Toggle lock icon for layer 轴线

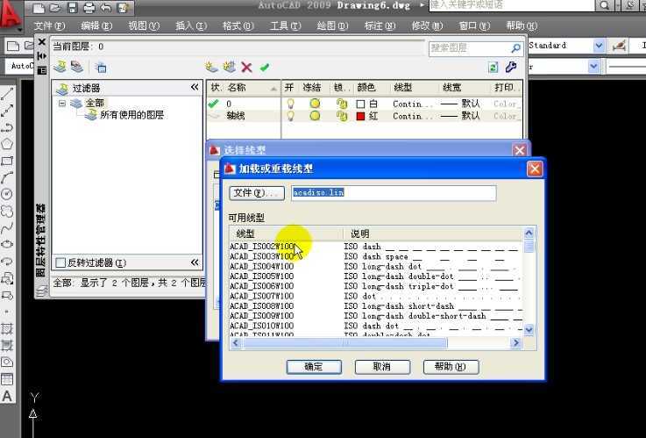click(341, 117)
